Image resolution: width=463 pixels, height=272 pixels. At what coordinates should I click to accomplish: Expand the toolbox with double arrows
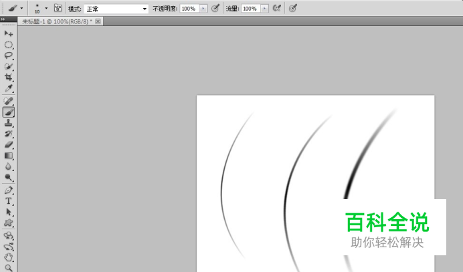click(x=3, y=19)
